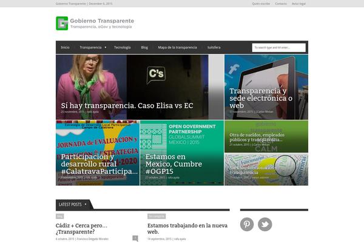The height and width of the screenshot is (242, 364).
Task: Open Mapa de la transparencia menu item
Action: coord(177,47)
